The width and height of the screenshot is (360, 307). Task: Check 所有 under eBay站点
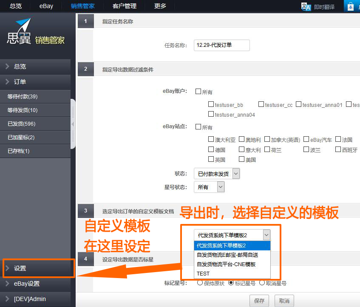pyautogui.click(x=198, y=127)
